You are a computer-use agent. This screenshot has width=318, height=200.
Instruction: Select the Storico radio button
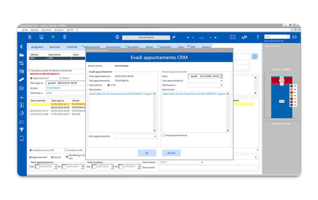coord(60,78)
